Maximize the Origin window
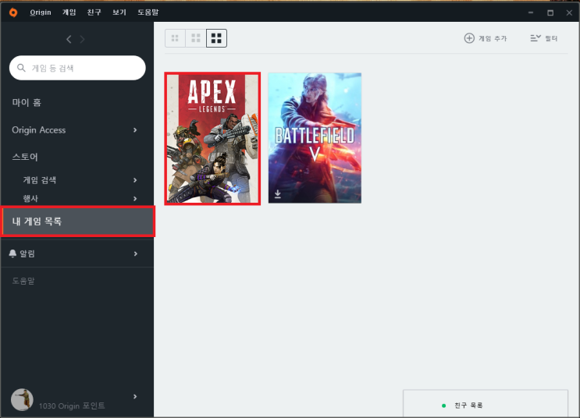Viewport: 580px width, 418px height. click(550, 12)
